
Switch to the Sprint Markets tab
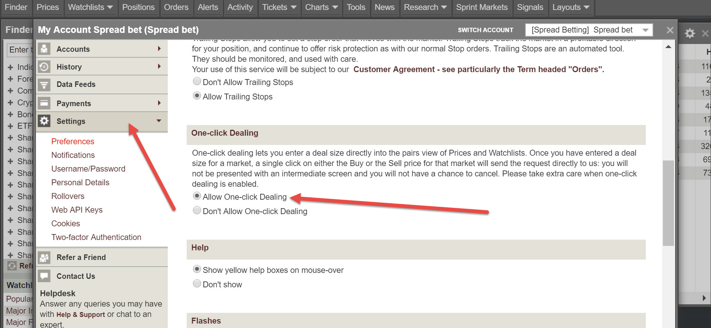pyautogui.click(x=482, y=7)
